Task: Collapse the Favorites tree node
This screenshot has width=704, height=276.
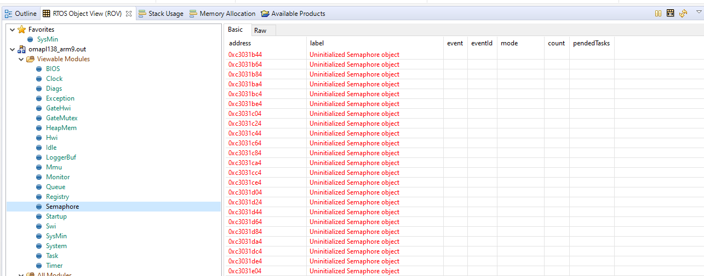Action: [12, 30]
